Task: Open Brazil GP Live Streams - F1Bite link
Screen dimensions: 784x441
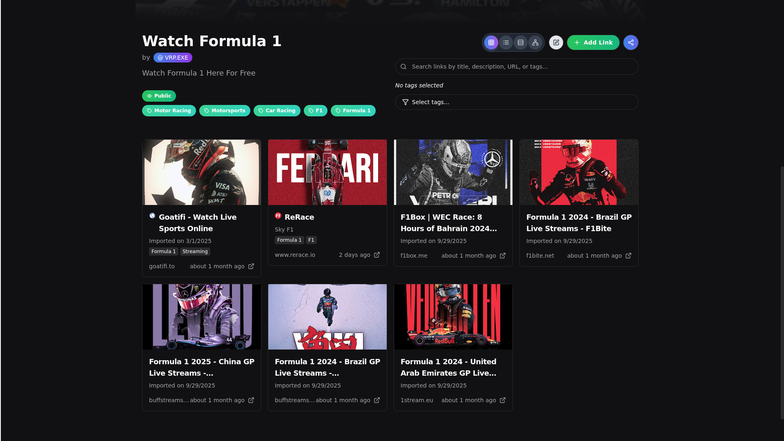Action: pos(579,223)
